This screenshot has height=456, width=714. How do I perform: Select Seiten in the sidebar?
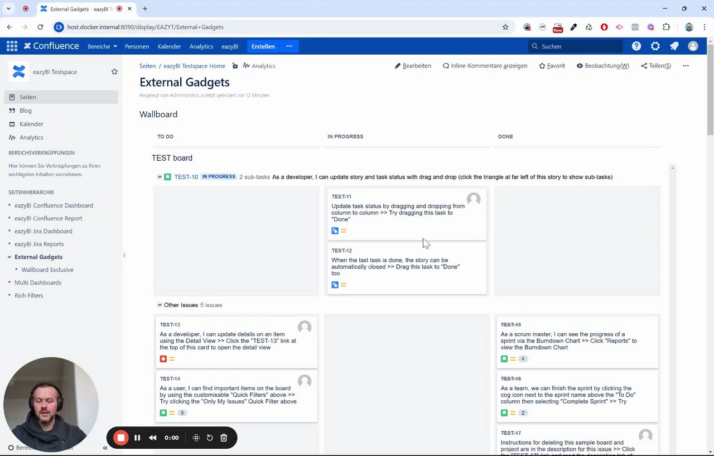(x=61, y=97)
